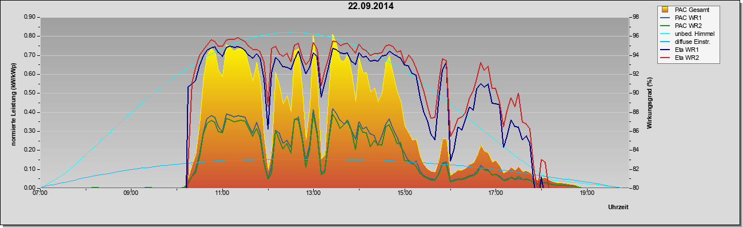Click the 0.90 left axis value

tap(29, 17)
